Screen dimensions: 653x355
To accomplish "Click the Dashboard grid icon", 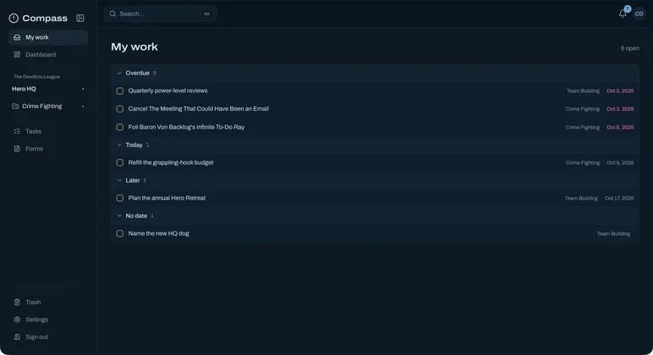I will tap(17, 55).
